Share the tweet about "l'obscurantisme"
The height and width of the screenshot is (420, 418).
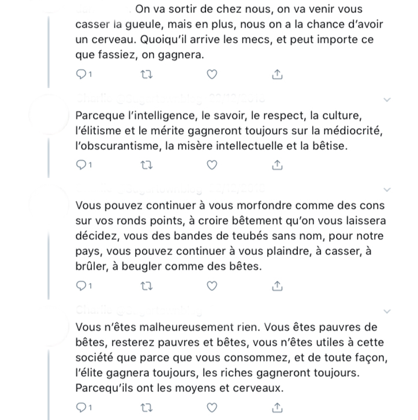pyautogui.click(x=277, y=165)
